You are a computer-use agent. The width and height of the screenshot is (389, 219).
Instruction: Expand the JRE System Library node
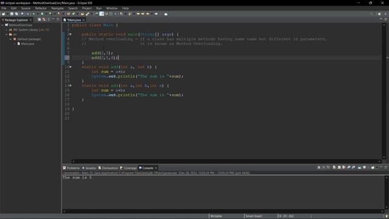click(7, 30)
